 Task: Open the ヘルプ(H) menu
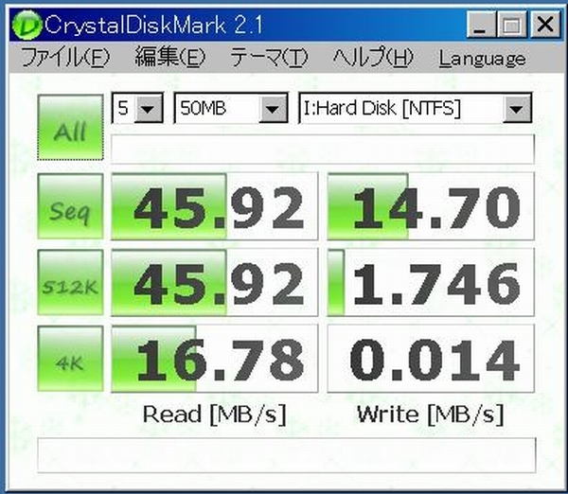point(373,58)
